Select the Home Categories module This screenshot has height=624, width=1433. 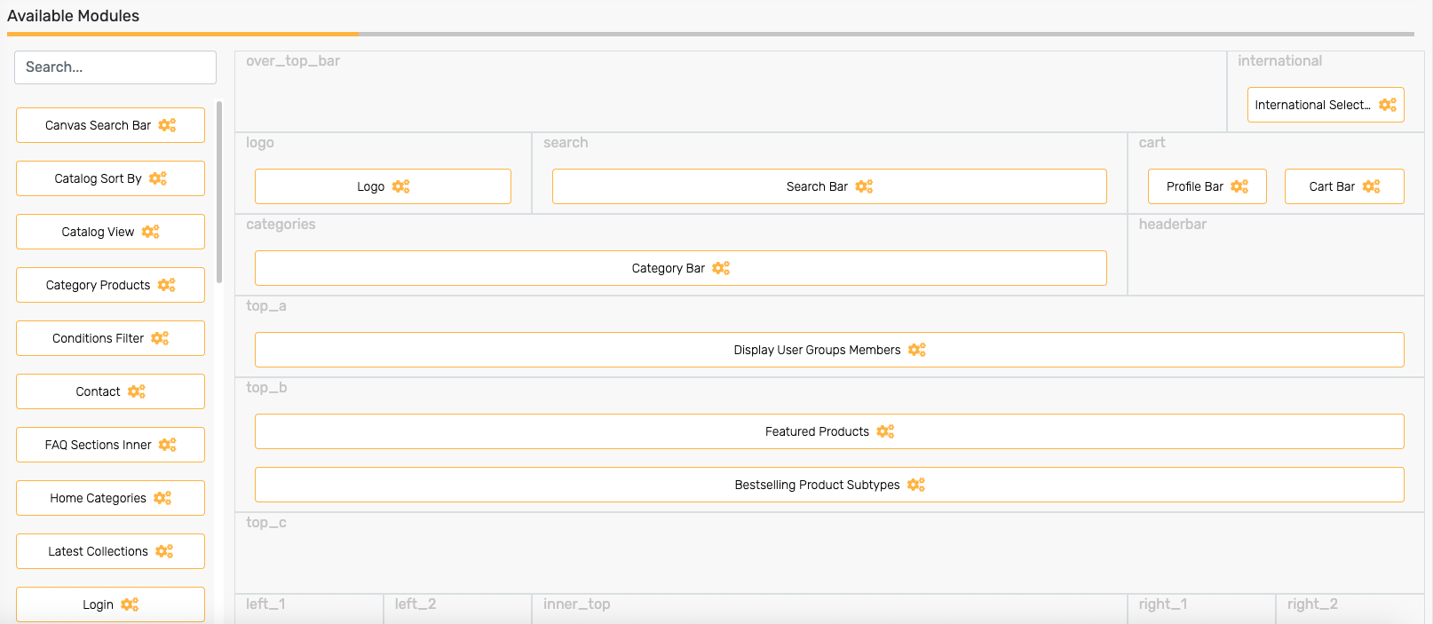(x=110, y=498)
